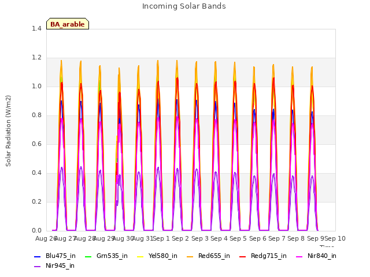Click the Sep 8 x-axis date label
Viewport: 370px width, 277px height.
click(x=296, y=238)
